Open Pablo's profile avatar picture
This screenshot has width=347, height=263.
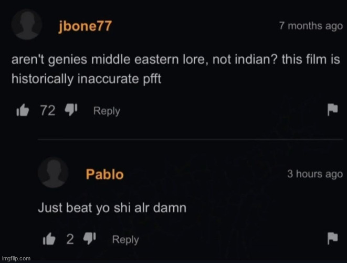click(x=53, y=173)
